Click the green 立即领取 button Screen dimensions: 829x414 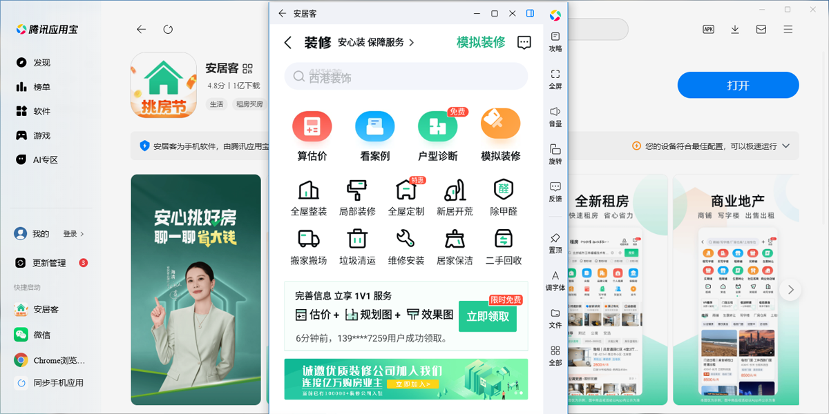488,316
